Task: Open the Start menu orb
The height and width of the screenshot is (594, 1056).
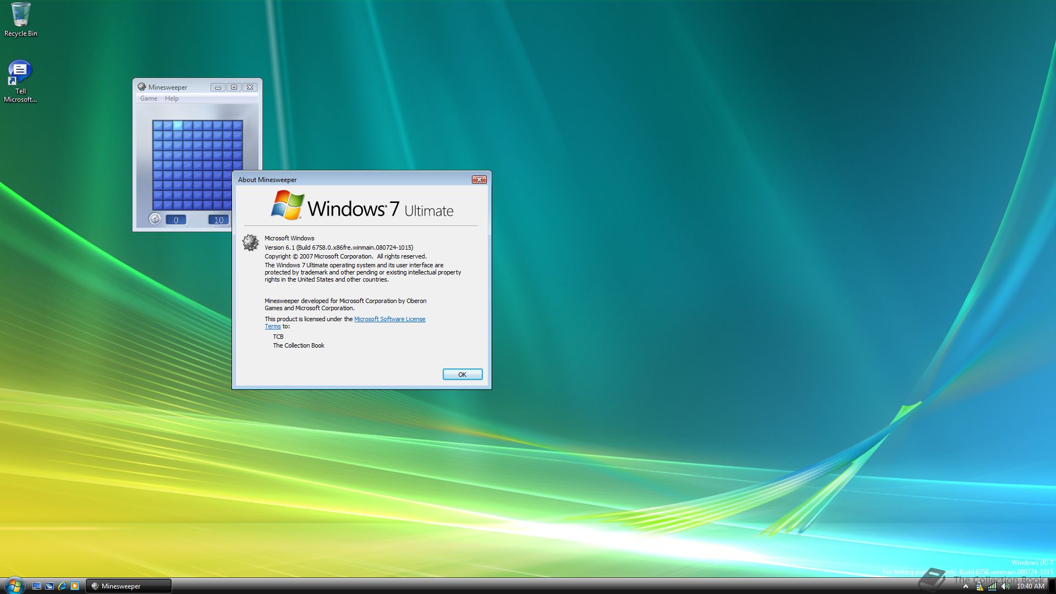Action: tap(14, 586)
